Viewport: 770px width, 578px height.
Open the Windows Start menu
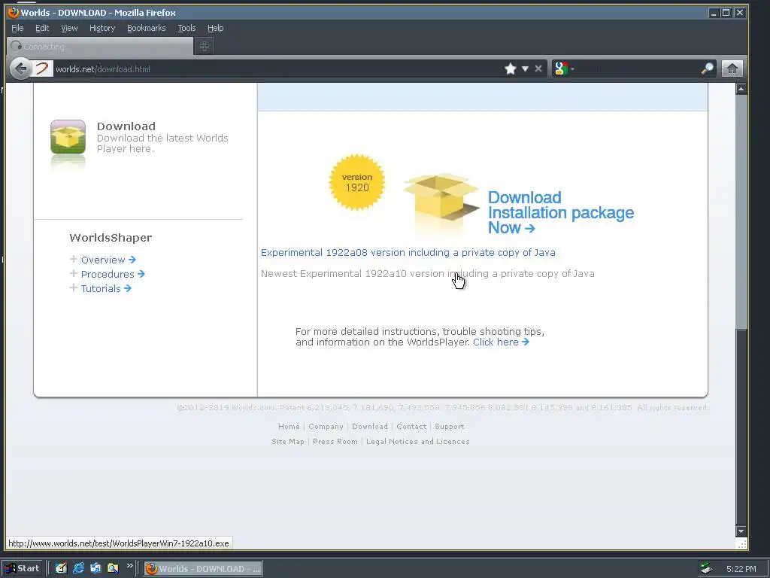pos(23,569)
